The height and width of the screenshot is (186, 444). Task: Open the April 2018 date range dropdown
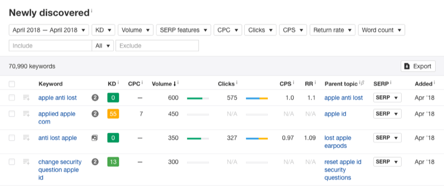pos(49,30)
